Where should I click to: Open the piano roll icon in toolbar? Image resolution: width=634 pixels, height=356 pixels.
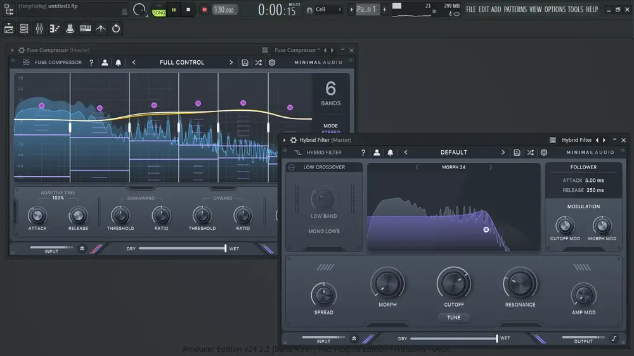click(54, 29)
